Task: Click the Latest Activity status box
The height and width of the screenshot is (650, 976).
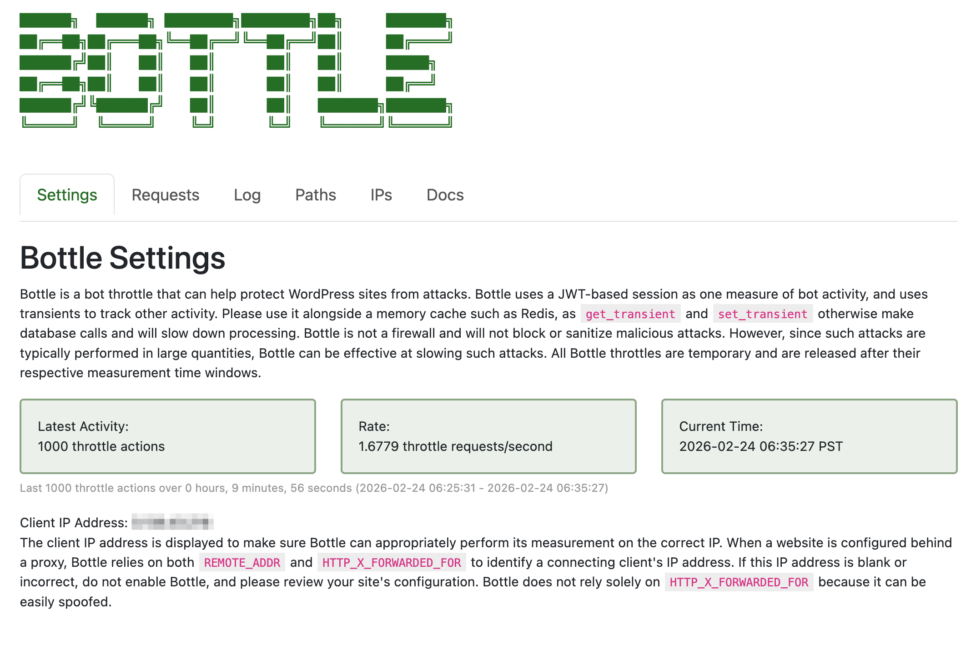Action: pyautogui.click(x=167, y=436)
